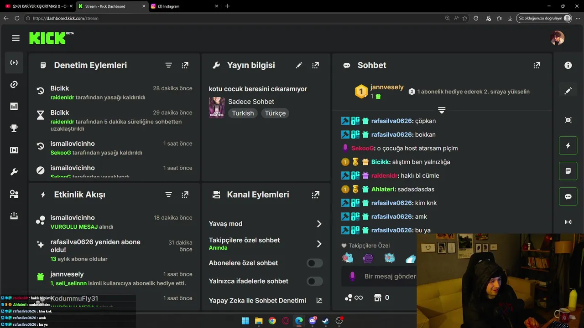Click ismailovicinho VURGULU MESAJ activity entry
This screenshot has height=328, width=584.
click(x=114, y=222)
